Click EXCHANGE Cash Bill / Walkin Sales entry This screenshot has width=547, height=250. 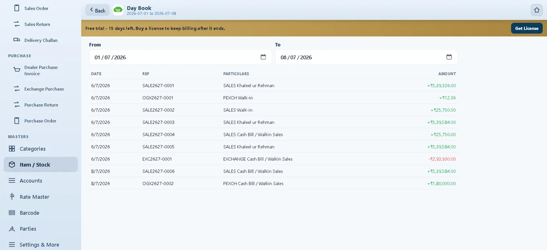(x=258, y=159)
